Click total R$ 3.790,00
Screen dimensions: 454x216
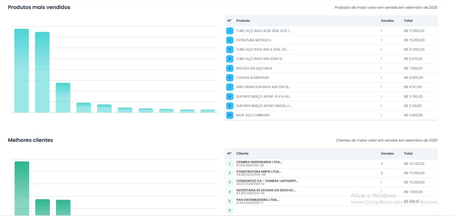pos(413,97)
